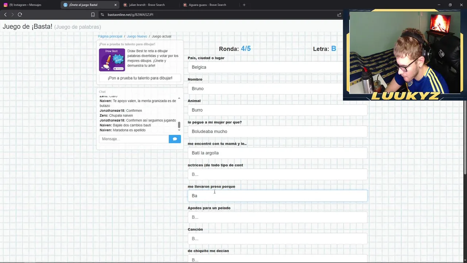Focus the Canción answer field
Image resolution: width=467 pixels, height=263 pixels.
[277, 239]
